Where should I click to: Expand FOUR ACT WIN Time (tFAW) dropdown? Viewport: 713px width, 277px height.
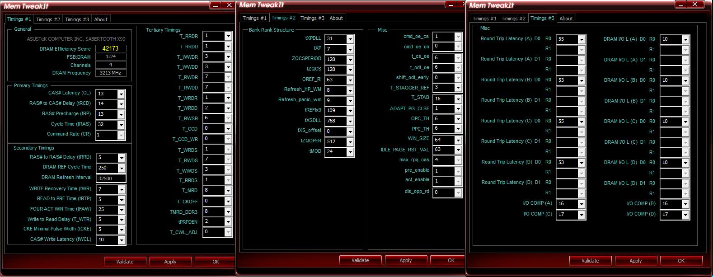pos(121,210)
